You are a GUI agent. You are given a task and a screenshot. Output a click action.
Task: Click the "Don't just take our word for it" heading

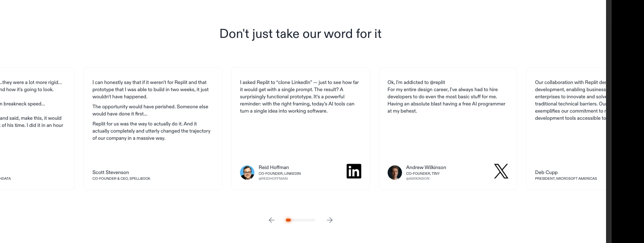[300, 34]
